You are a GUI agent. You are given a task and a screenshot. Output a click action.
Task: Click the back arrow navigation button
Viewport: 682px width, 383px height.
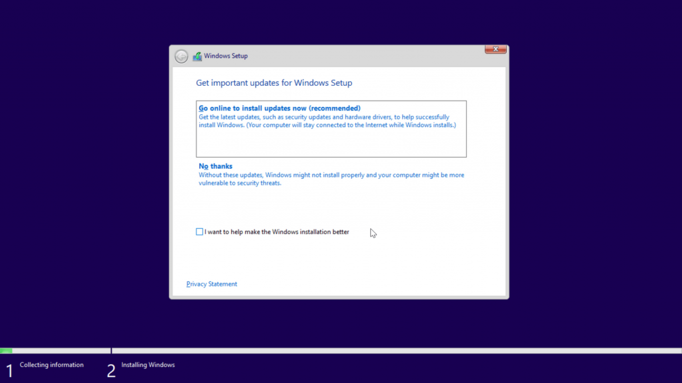(x=180, y=56)
